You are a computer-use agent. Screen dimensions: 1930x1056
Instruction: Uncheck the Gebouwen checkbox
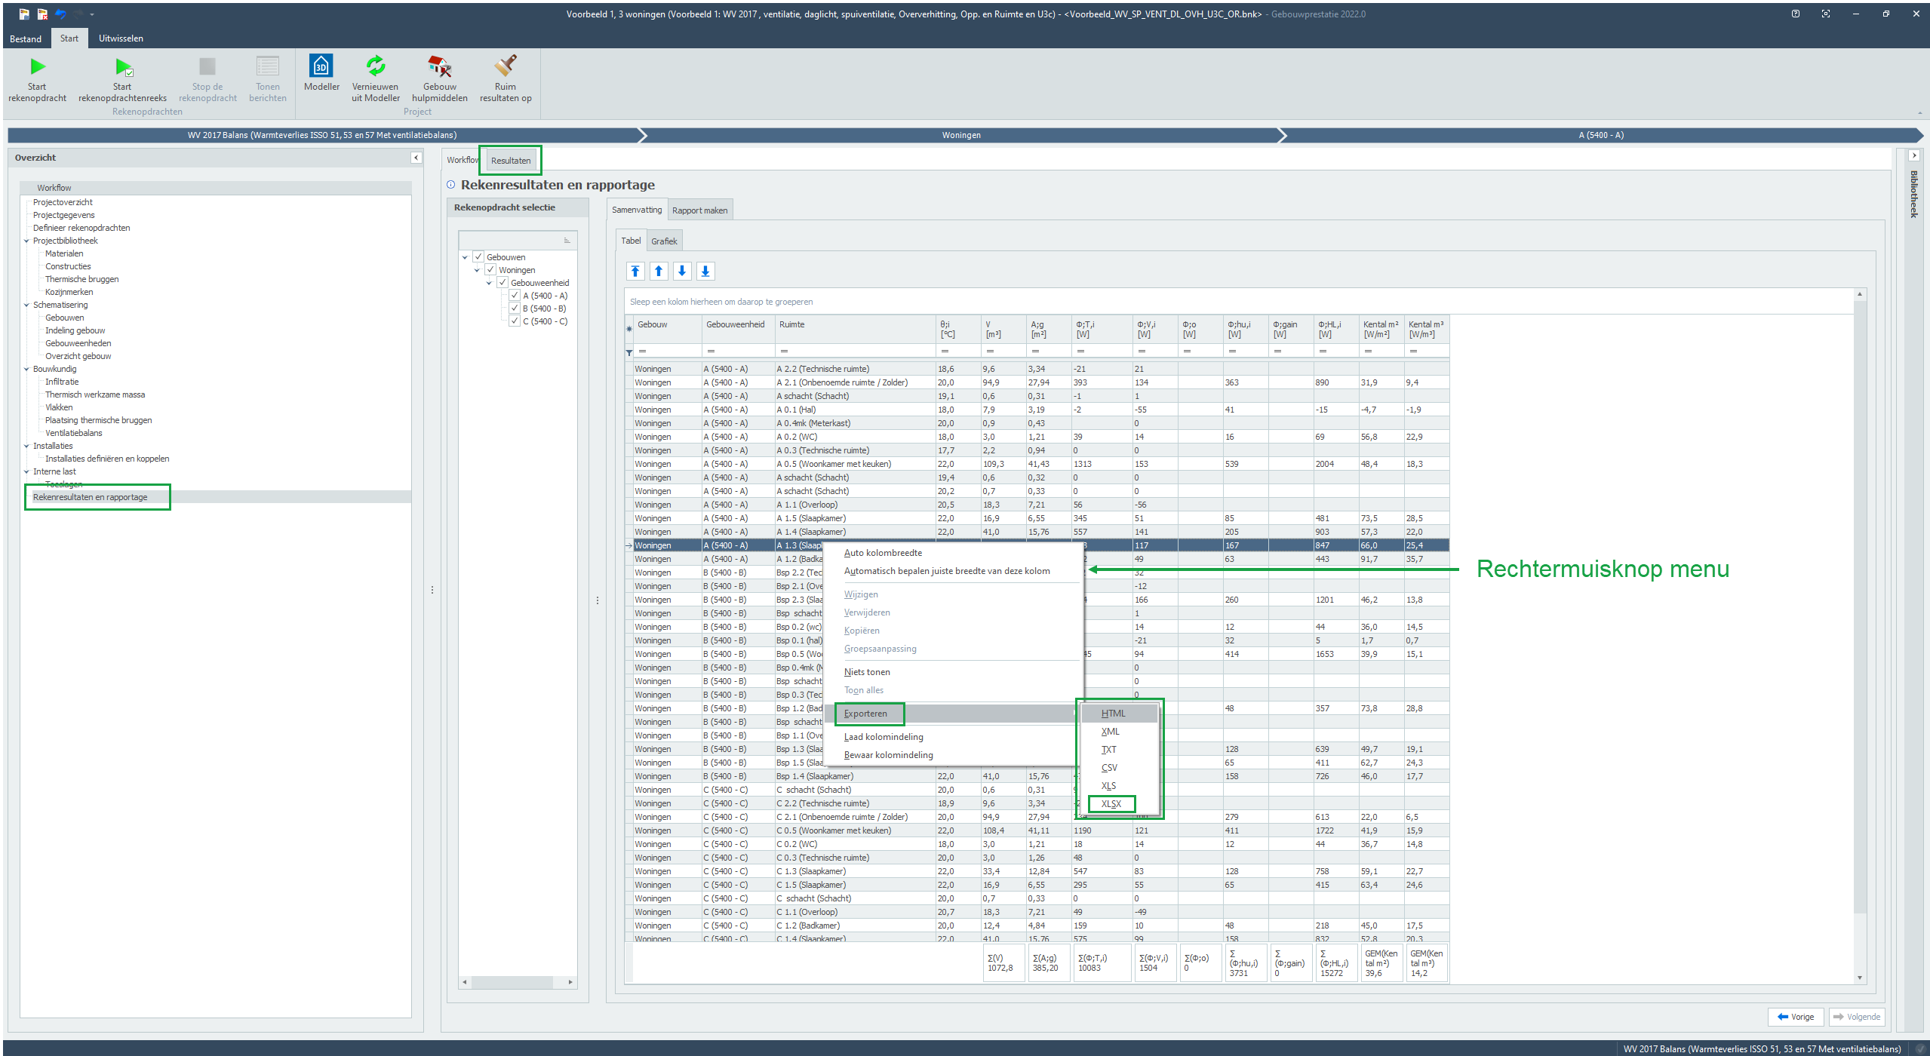point(478,257)
